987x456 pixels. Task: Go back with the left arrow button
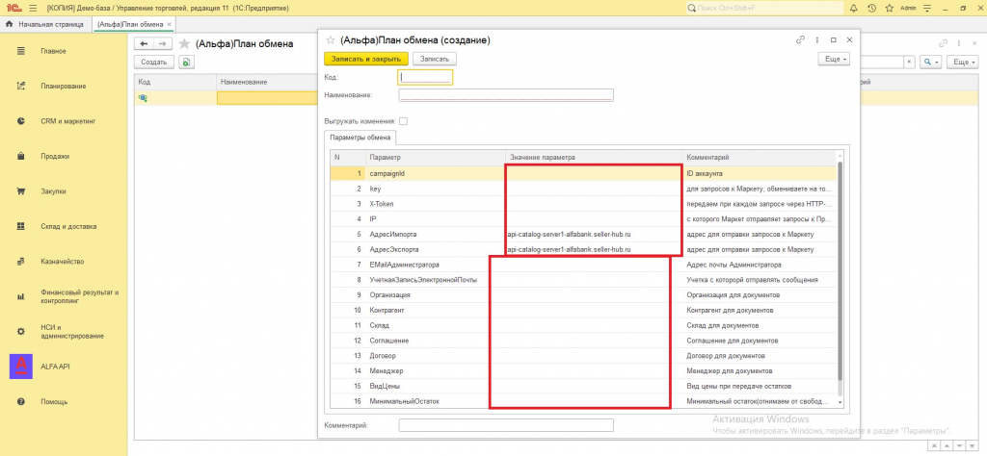pyautogui.click(x=145, y=43)
